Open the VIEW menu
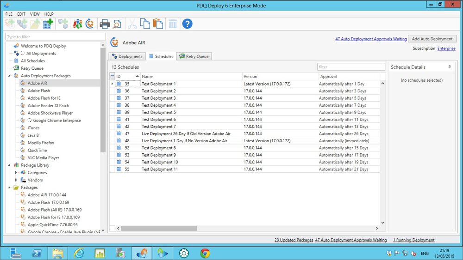Image resolution: width=463 pixels, height=260 pixels. 35,14
